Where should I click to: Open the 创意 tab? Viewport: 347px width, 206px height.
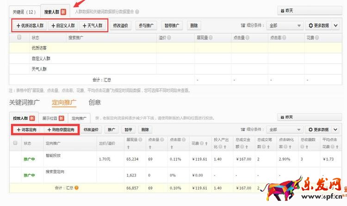(94, 103)
